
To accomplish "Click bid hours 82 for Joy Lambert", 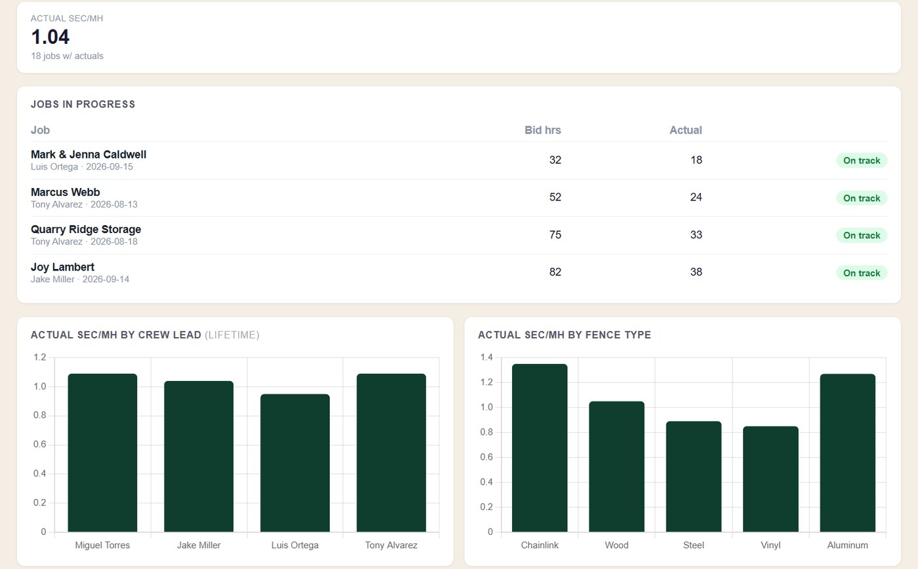I will pos(555,272).
